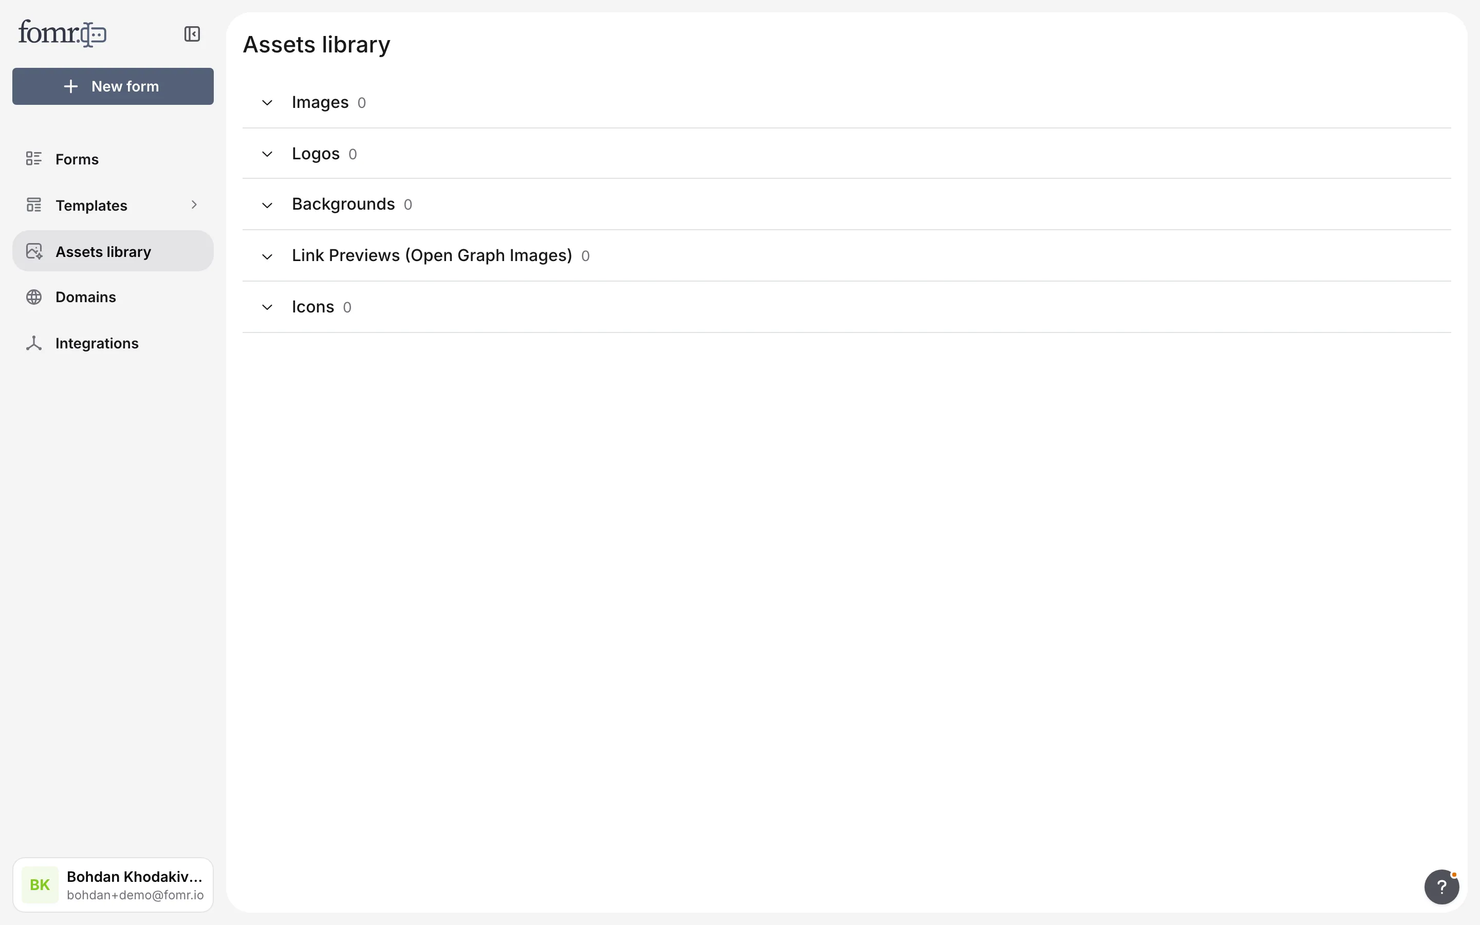The height and width of the screenshot is (925, 1480).
Task: Open the Forms page
Action: click(113, 159)
